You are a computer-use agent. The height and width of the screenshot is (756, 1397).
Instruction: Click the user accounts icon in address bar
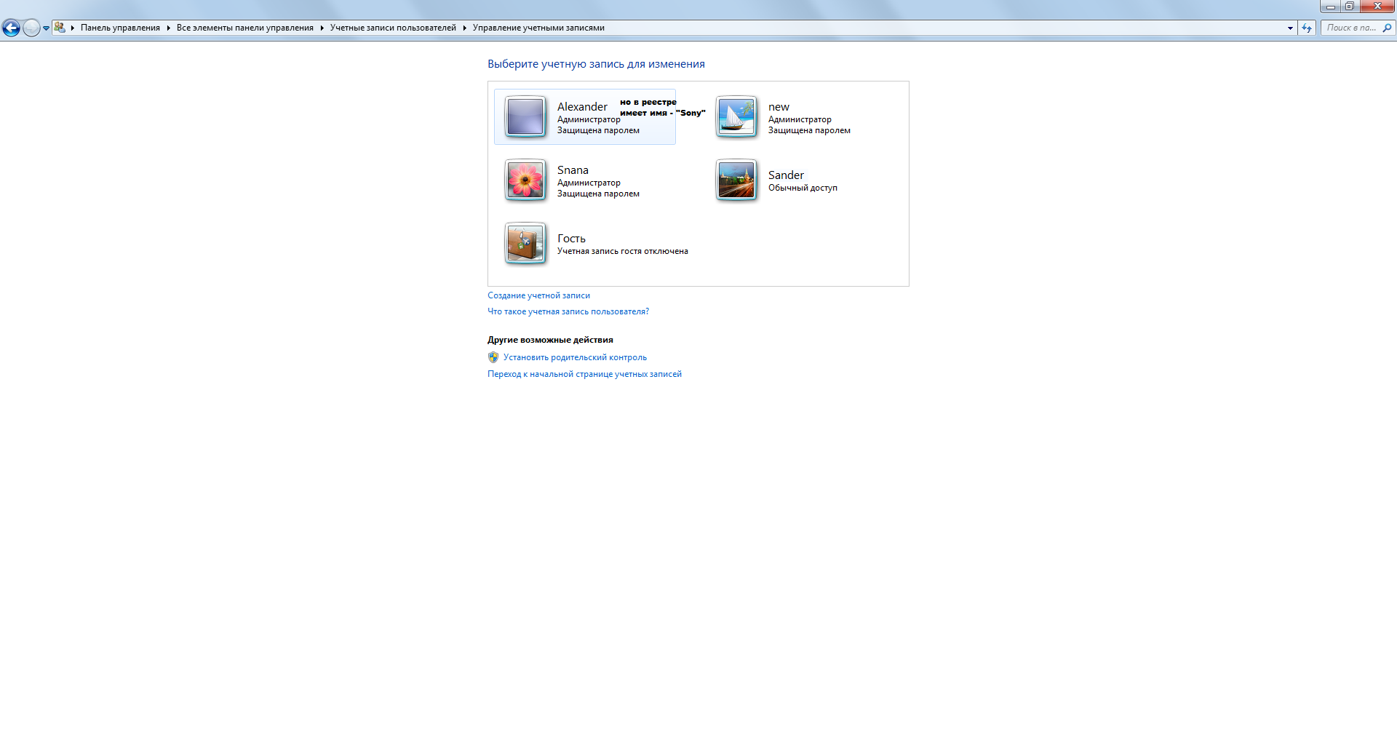pos(60,28)
